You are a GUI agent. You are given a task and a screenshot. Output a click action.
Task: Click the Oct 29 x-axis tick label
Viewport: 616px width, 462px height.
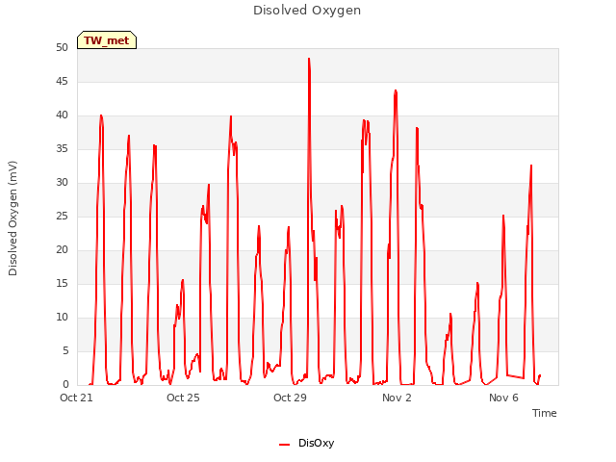point(290,398)
